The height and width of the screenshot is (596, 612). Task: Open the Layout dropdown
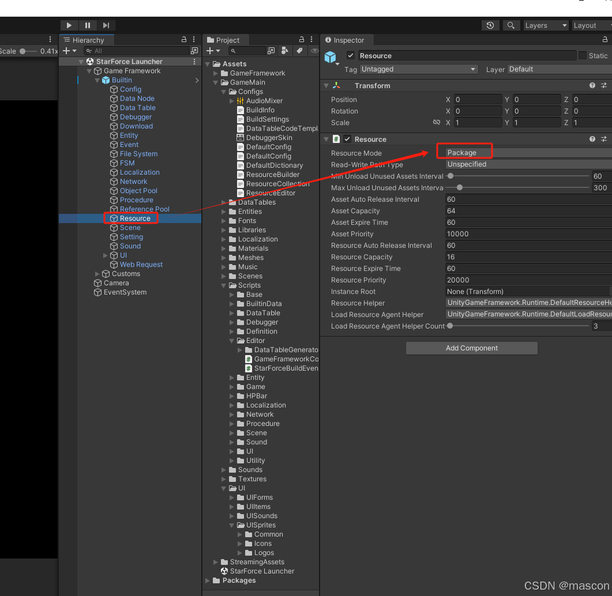[x=590, y=25]
